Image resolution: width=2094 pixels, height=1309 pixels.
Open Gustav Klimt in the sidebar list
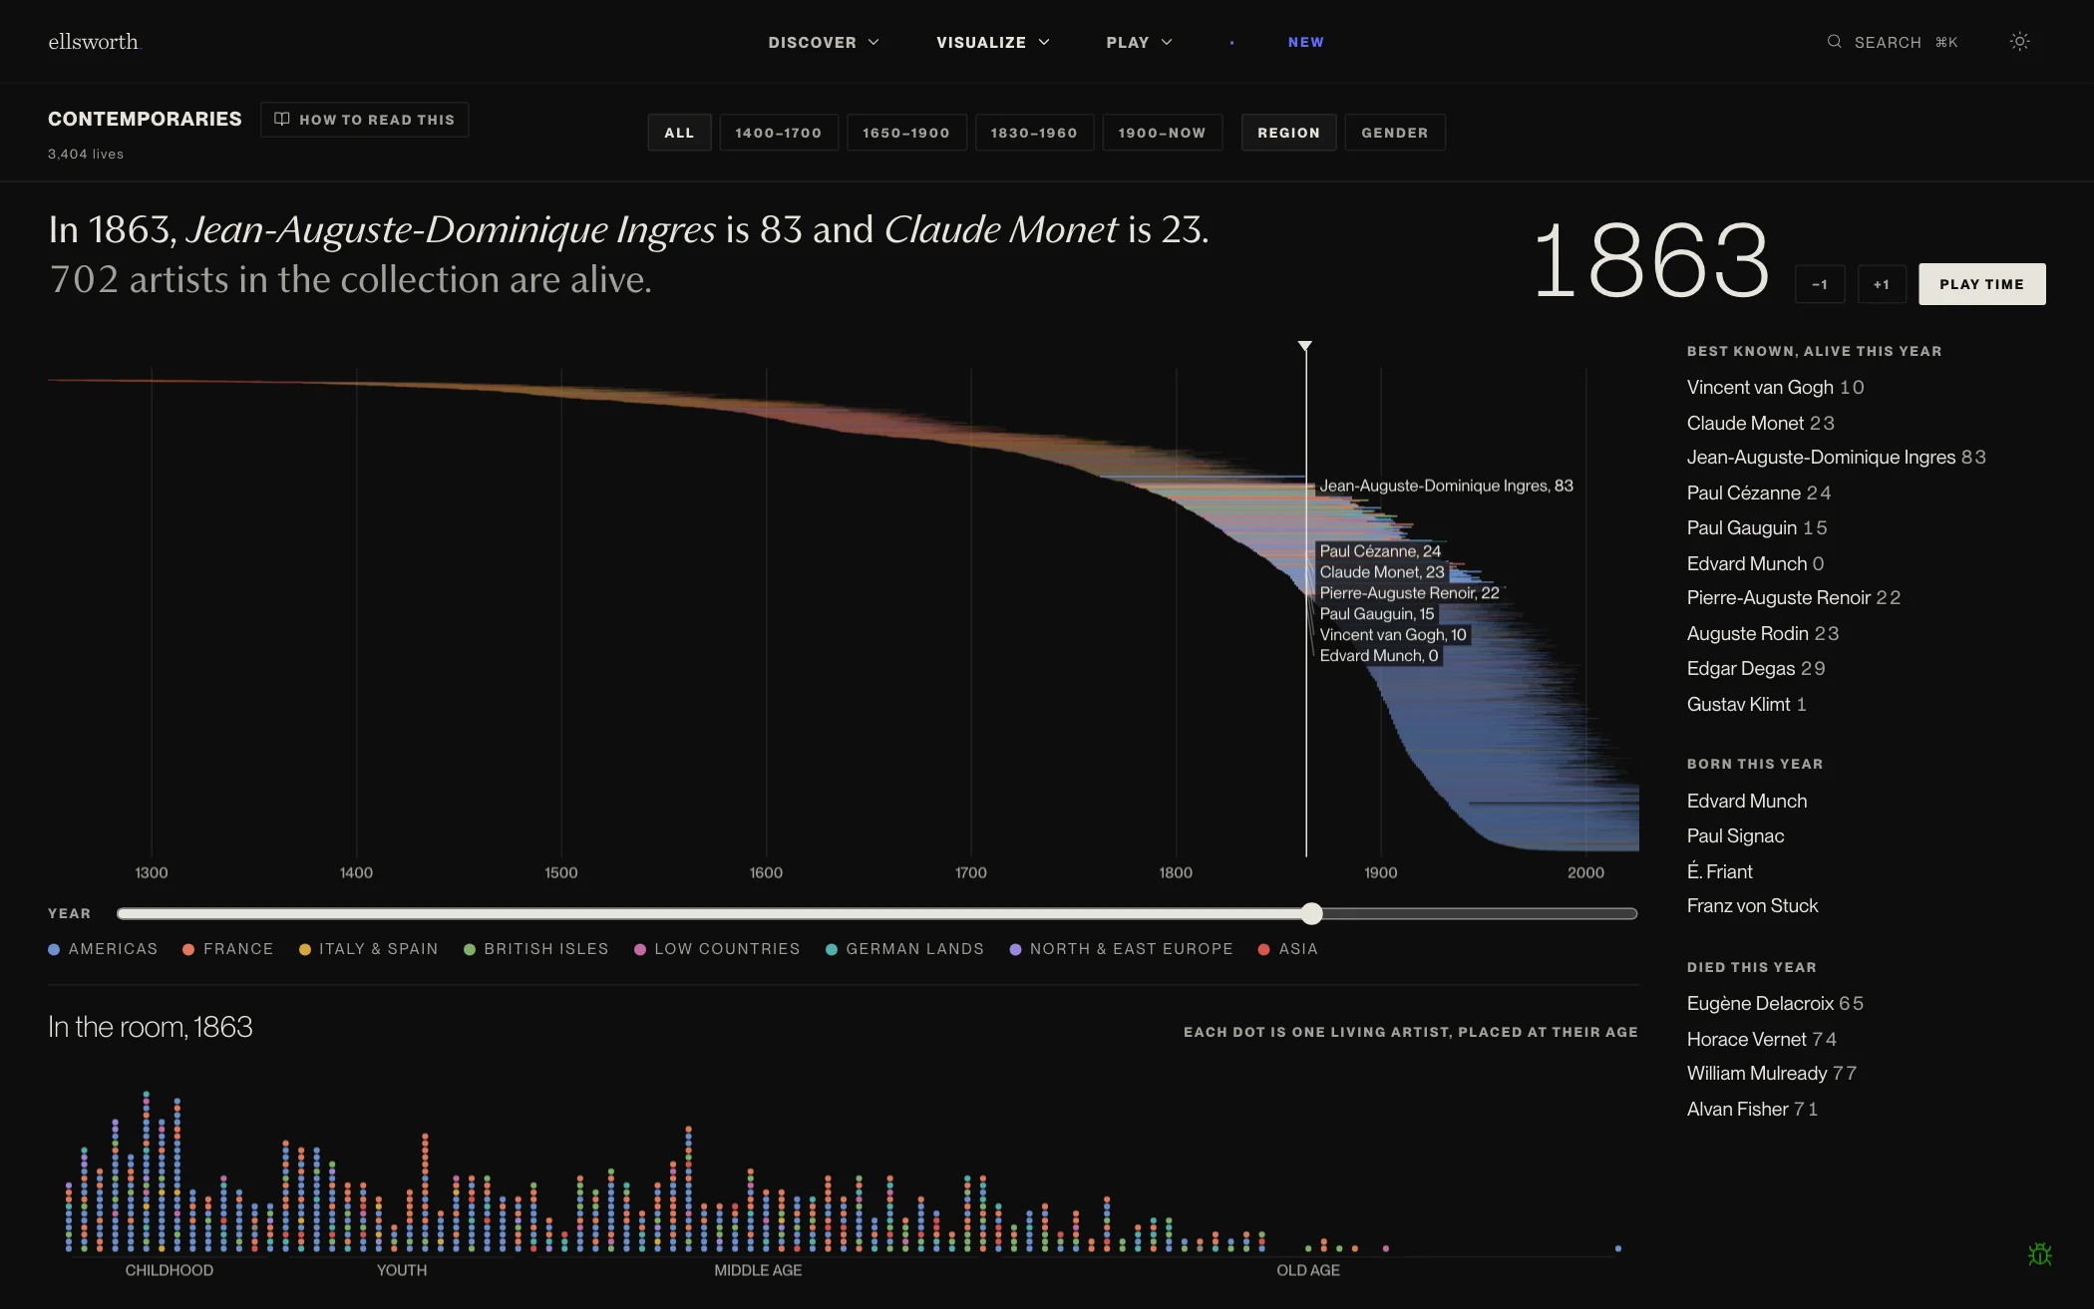click(x=1746, y=704)
